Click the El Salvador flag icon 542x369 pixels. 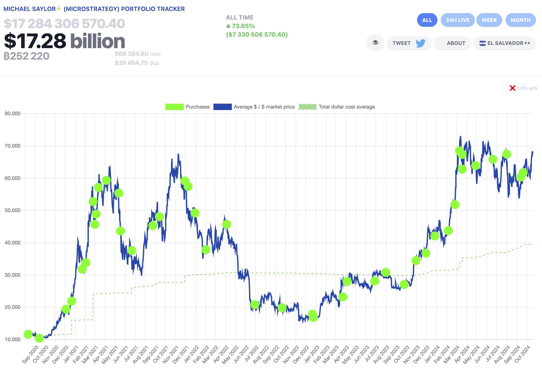[482, 43]
